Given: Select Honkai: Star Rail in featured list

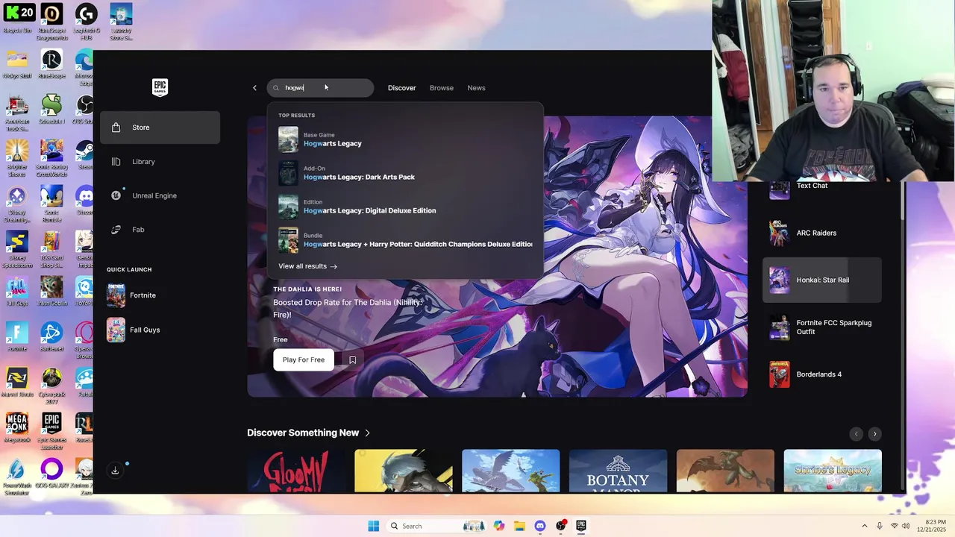Looking at the screenshot, I should (821, 280).
